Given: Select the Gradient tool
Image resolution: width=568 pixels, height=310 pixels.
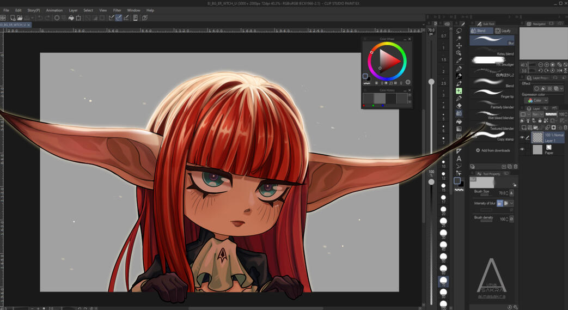Looking at the screenshot, I should pos(459,129).
